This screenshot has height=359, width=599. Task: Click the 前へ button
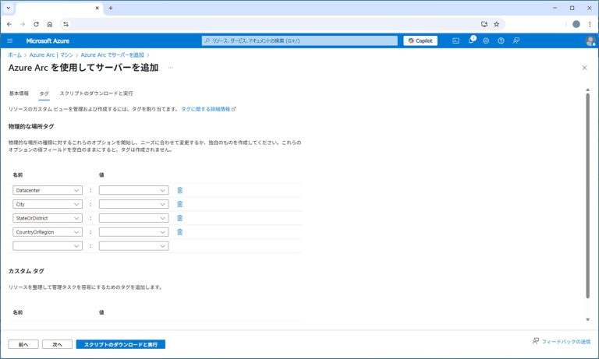point(23,344)
